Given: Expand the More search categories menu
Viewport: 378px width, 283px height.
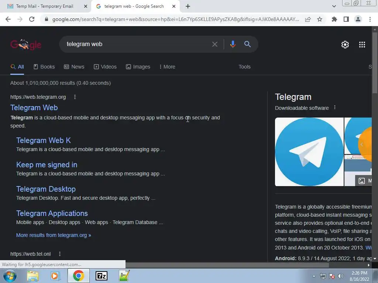Looking at the screenshot, I should point(167,67).
